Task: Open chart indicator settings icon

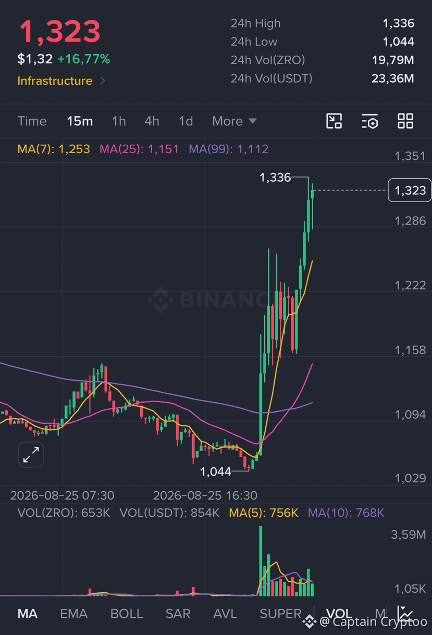Action: click(x=369, y=121)
